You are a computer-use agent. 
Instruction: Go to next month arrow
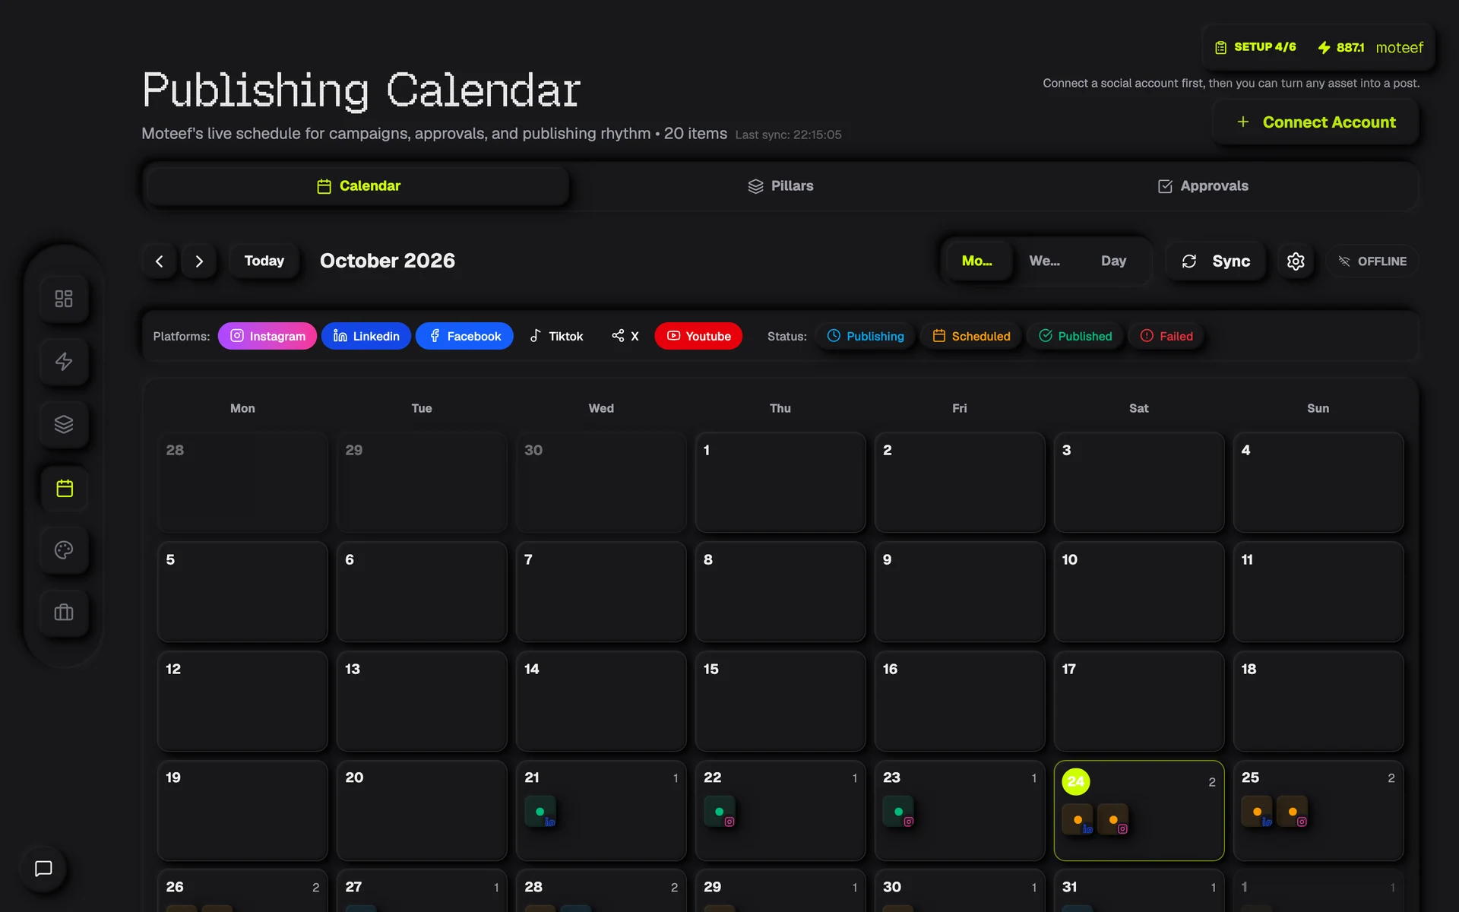click(199, 261)
